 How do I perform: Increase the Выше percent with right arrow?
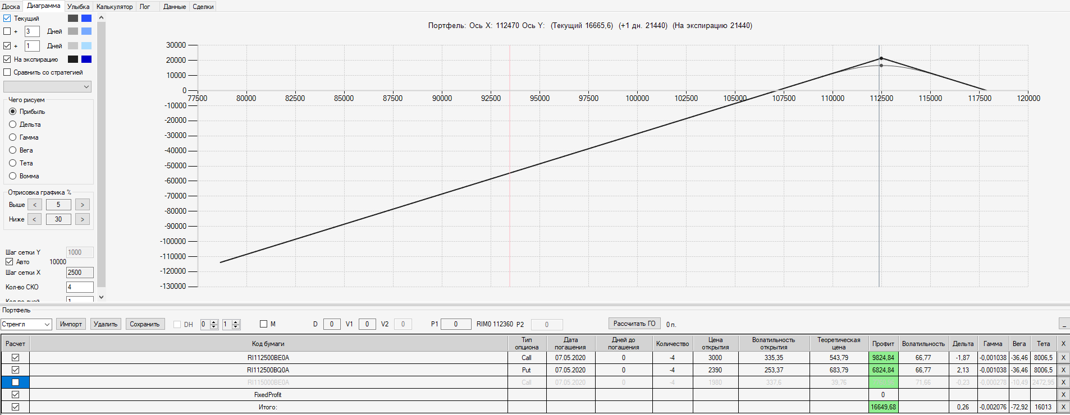coord(83,205)
